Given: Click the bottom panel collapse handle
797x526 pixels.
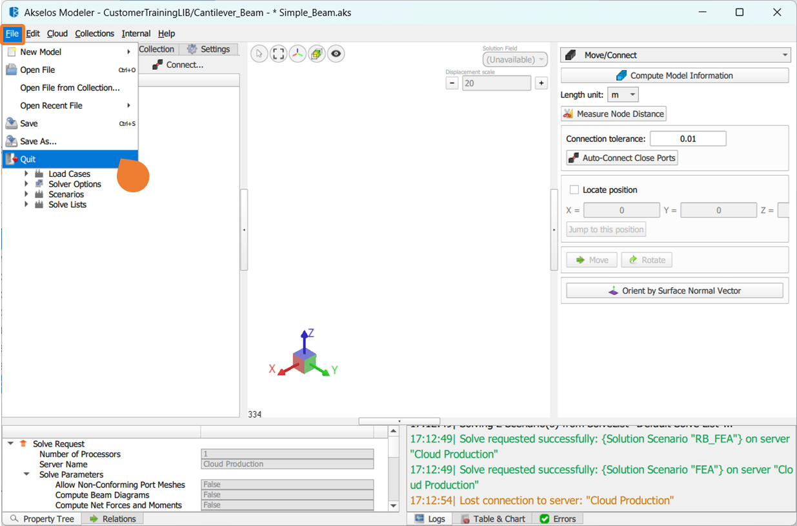Looking at the screenshot, I should (x=399, y=421).
